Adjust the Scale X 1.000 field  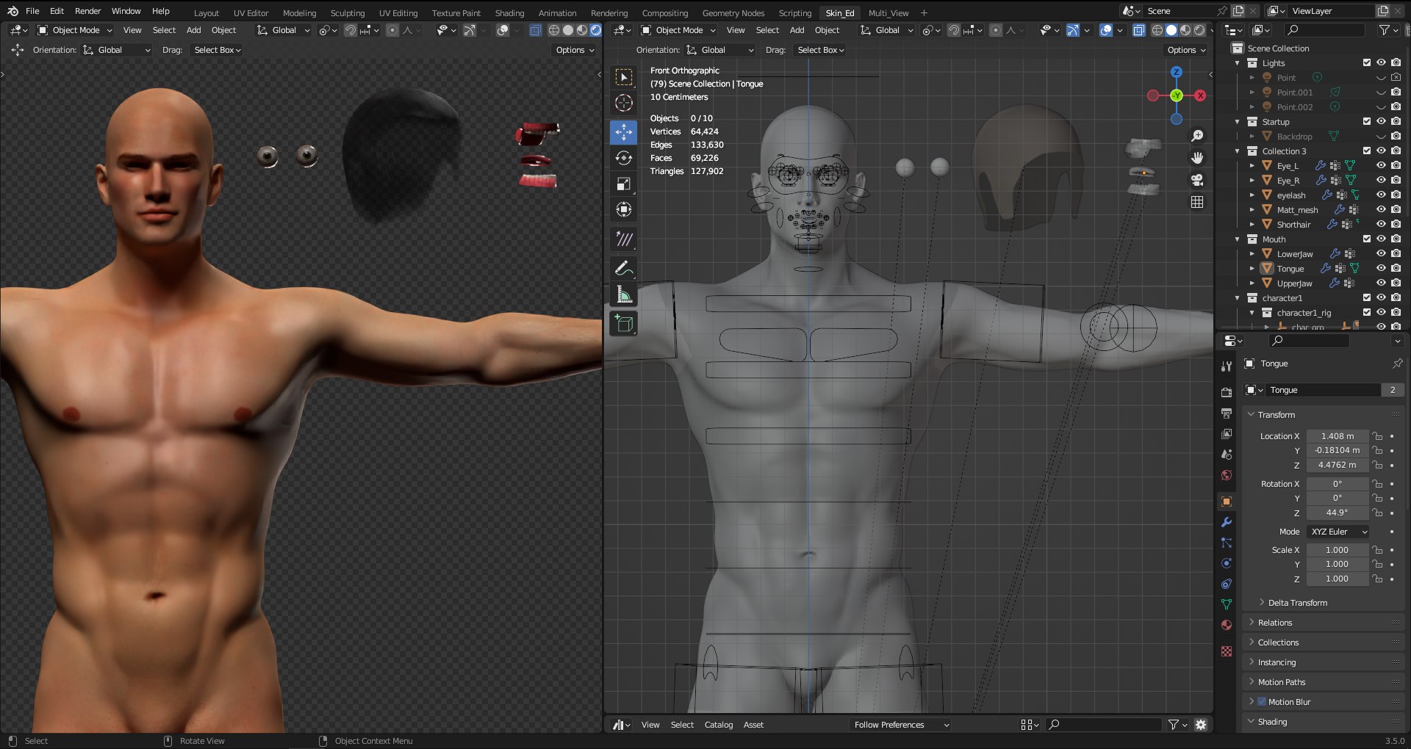[x=1338, y=550]
